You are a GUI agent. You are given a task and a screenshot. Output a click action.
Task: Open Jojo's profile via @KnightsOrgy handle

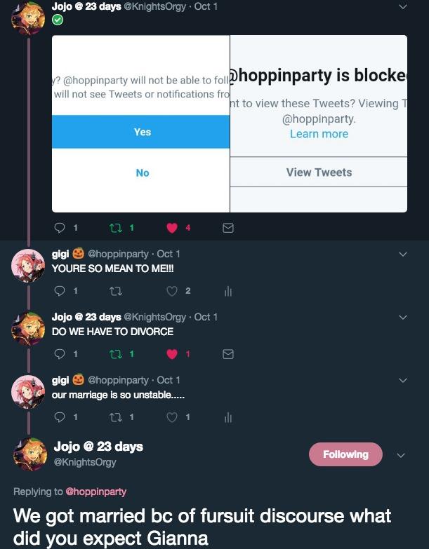(85, 462)
